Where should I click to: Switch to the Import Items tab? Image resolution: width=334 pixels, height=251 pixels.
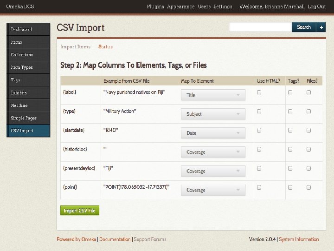pos(76,46)
